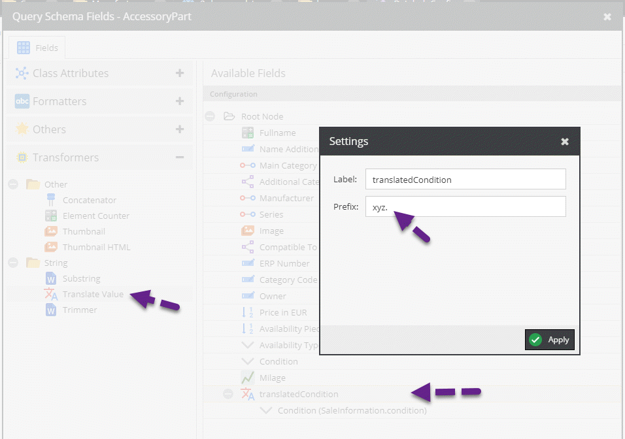Collapse the Other folder node

click(x=13, y=185)
